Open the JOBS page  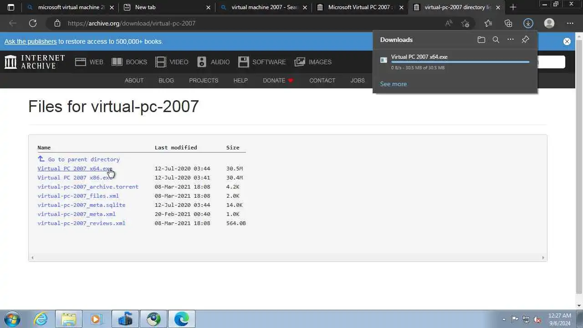[x=358, y=81]
